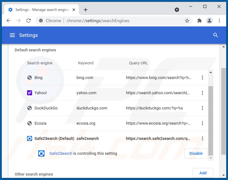Click the search engine list scroll-down arrow
Image resolution: width=228 pixels, height=180 pixels.
pyautogui.click(x=211, y=158)
